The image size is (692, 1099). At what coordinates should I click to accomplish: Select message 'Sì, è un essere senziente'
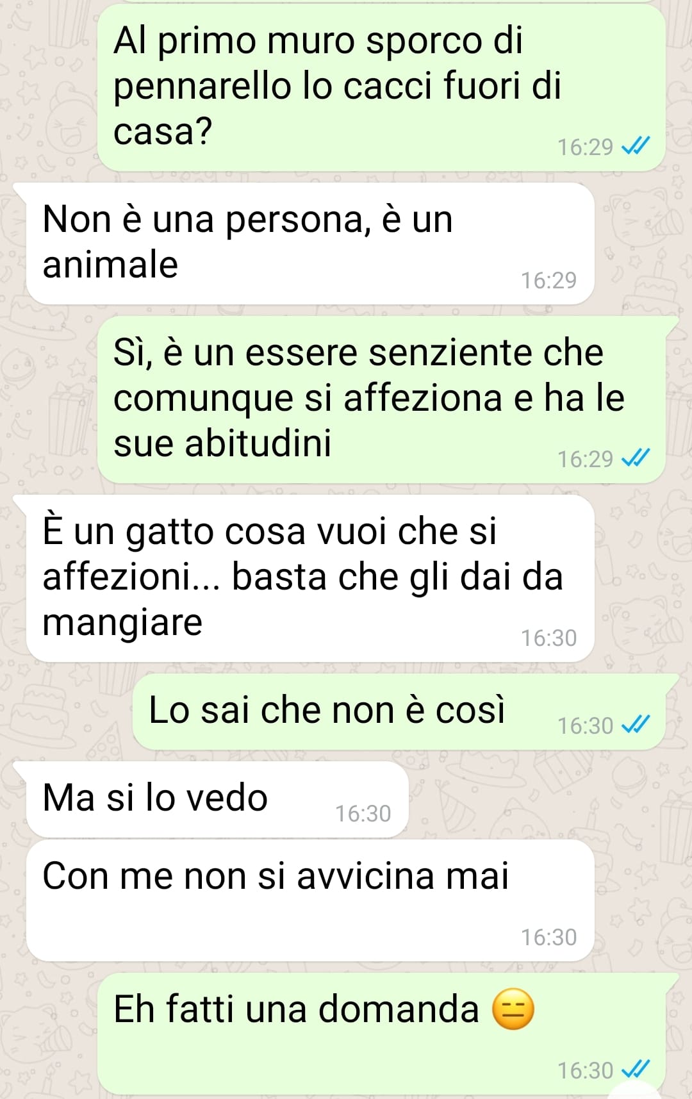pos(381,400)
